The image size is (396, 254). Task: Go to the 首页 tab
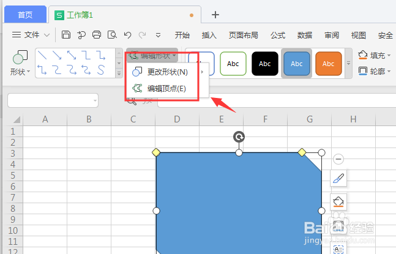pos(25,15)
